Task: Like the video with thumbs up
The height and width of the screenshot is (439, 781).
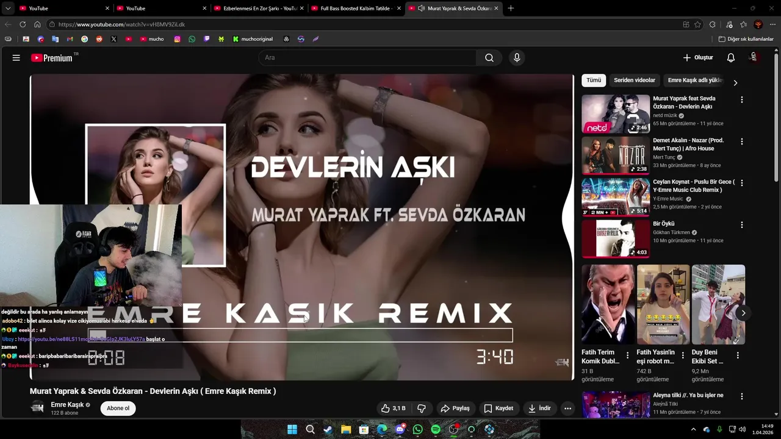Action: coord(393,409)
